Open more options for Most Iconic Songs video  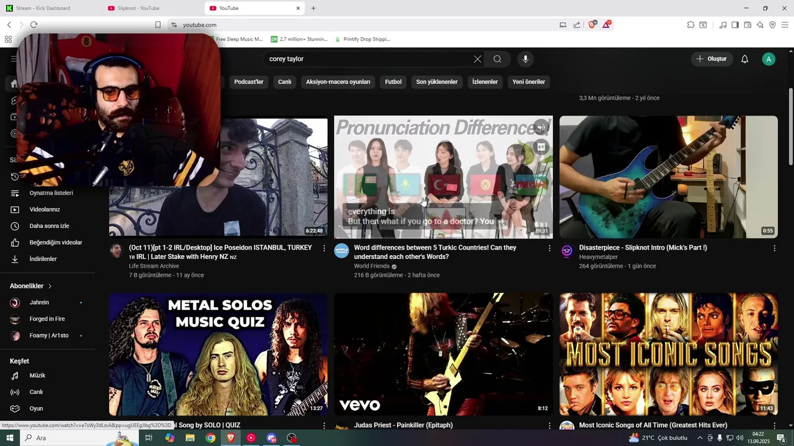[774, 426]
